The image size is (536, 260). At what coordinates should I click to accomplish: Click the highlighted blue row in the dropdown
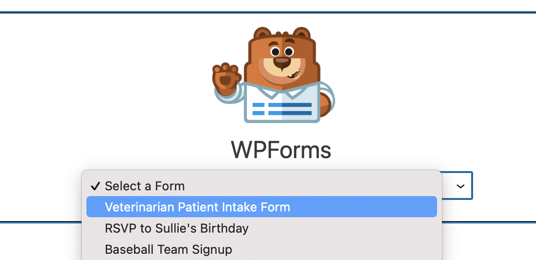pos(261,207)
